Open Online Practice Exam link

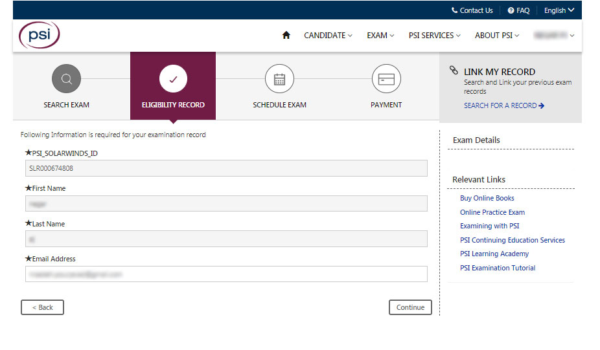(x=492, y=212)
